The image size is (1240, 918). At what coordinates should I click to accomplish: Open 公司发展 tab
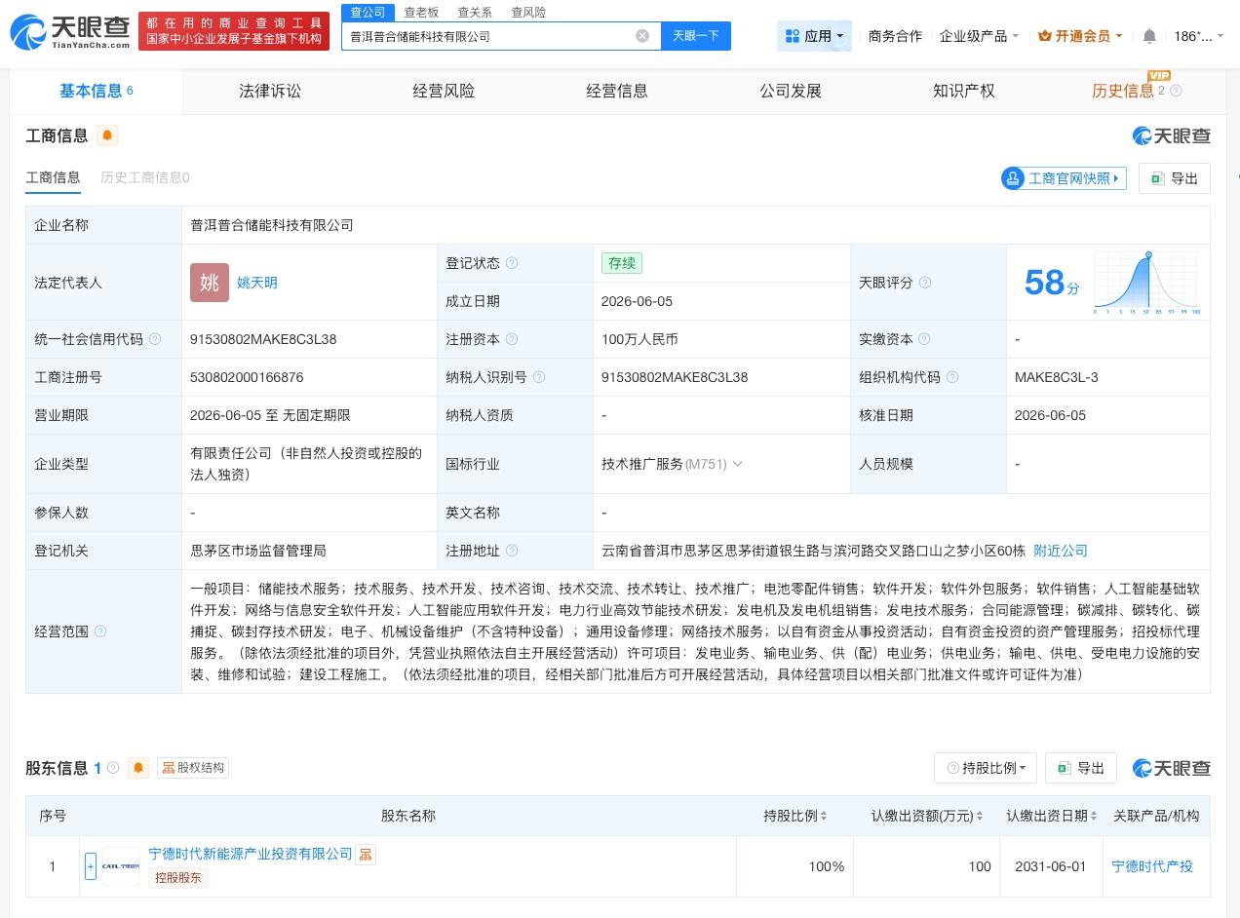click(x=791, y=91)
